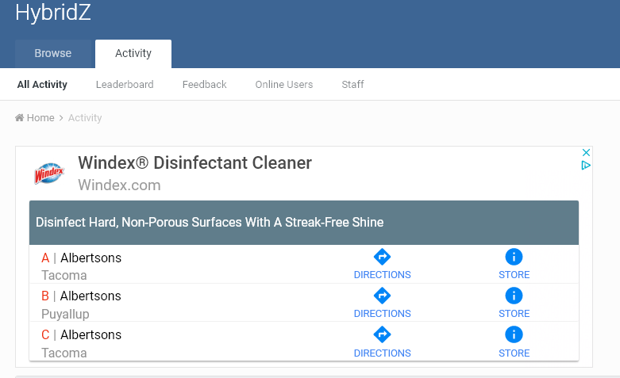The image size is (620, 378).
Task: Select the Activity tab
Action: [x=133, y=53]
